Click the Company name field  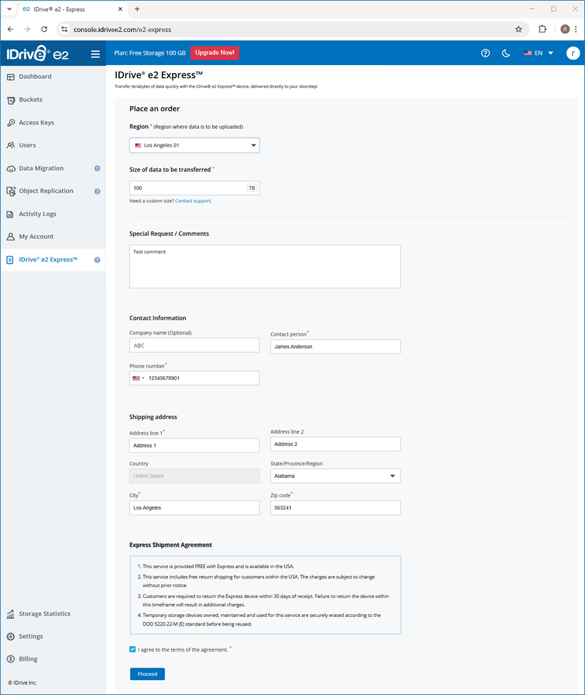click(x=194, y=346)
